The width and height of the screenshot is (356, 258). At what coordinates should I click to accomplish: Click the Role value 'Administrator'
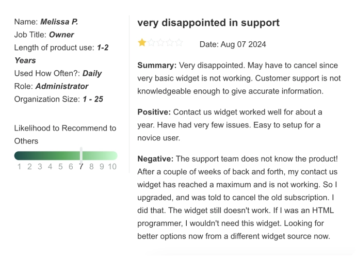click(x=62, y=86)
